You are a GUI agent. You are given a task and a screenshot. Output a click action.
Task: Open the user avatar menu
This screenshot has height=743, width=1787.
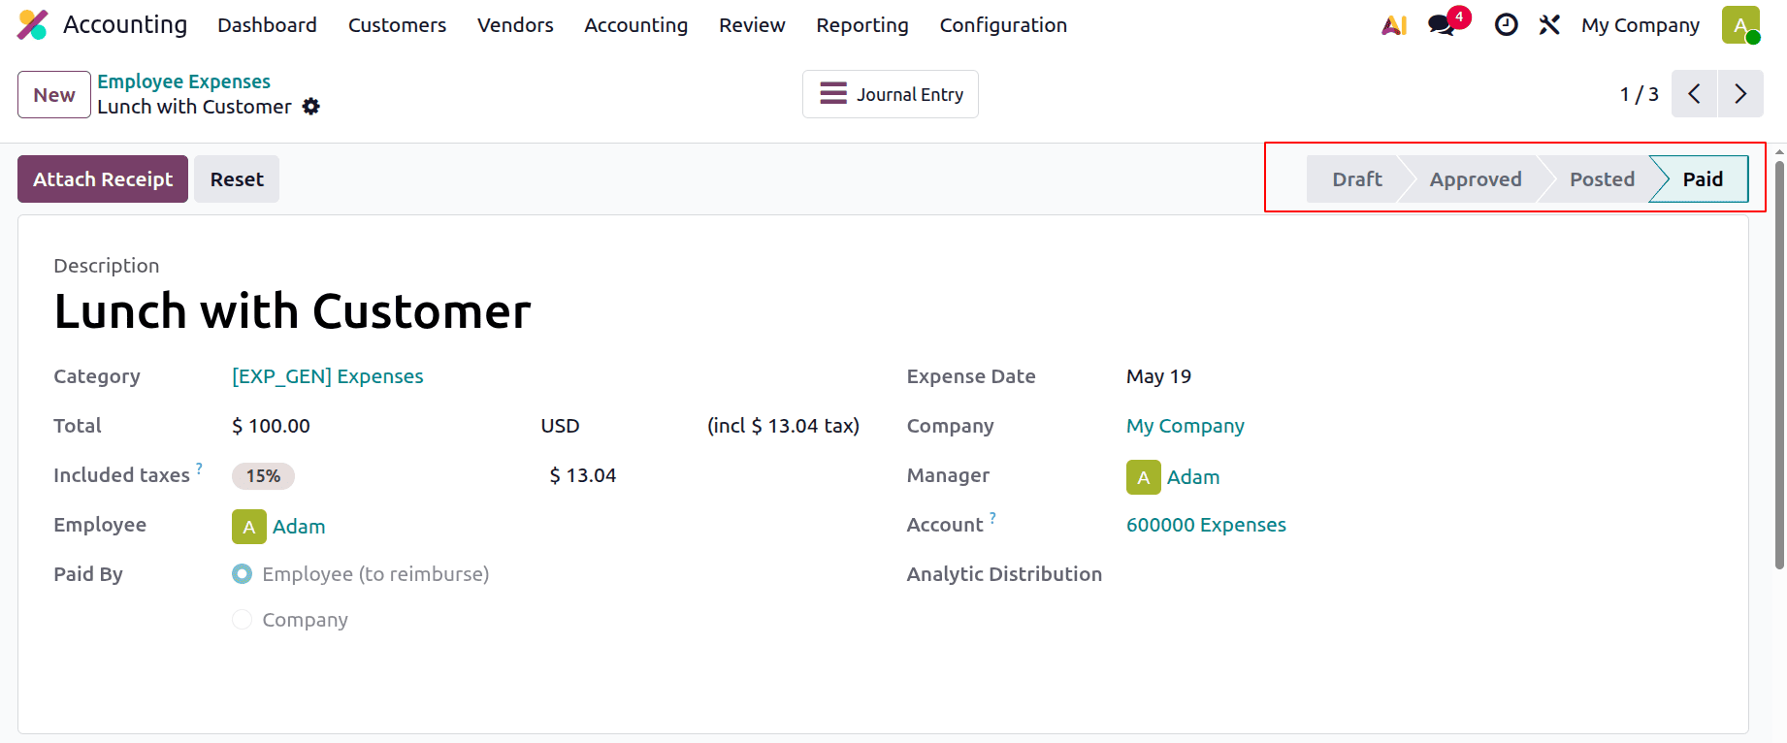tap(1740, 25)
